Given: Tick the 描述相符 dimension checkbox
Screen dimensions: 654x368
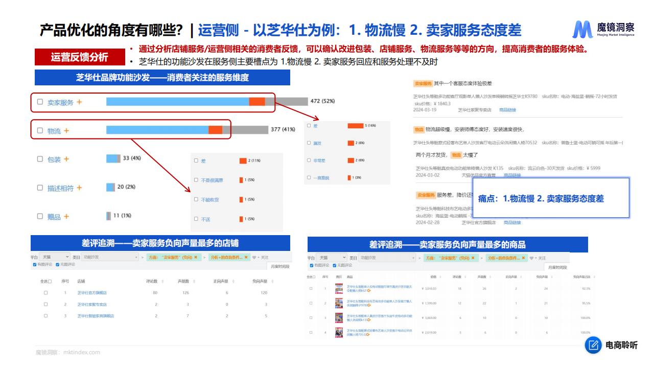Looking at the screenshot, I should click(40, 188).
